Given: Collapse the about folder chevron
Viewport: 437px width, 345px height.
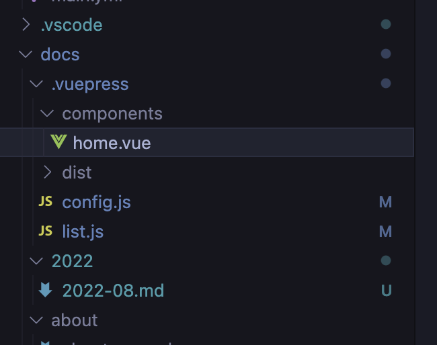Looking at the screenshot, I should point(36,320).
